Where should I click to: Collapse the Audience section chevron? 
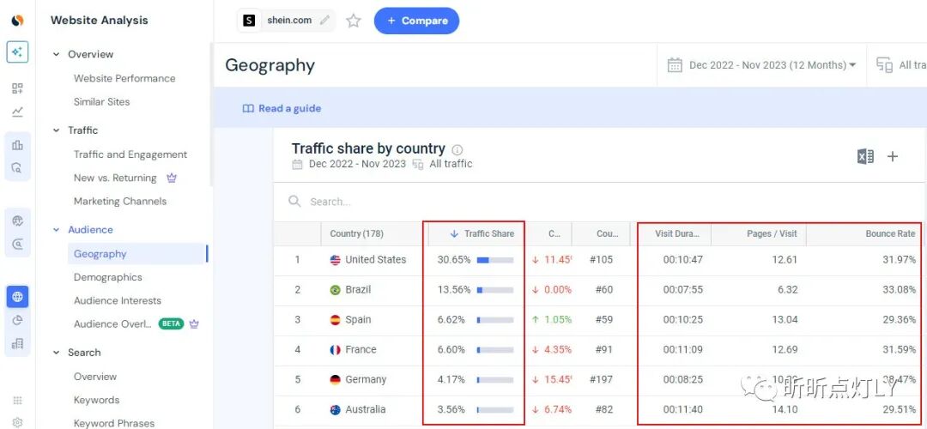56,230
